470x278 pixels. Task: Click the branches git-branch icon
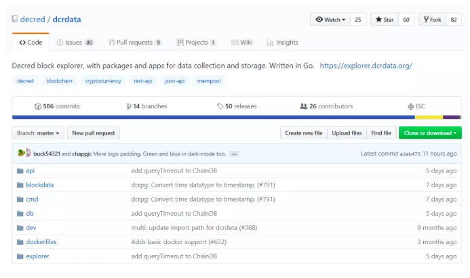(129, 106)
